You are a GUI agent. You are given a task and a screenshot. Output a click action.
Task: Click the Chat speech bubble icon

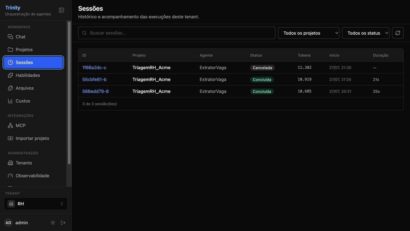tap(11, 37)
